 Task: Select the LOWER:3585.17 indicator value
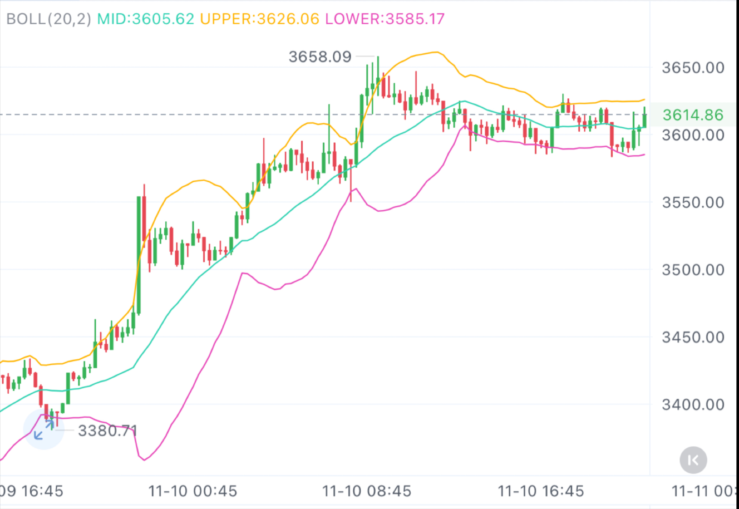[x=385, y=19]
